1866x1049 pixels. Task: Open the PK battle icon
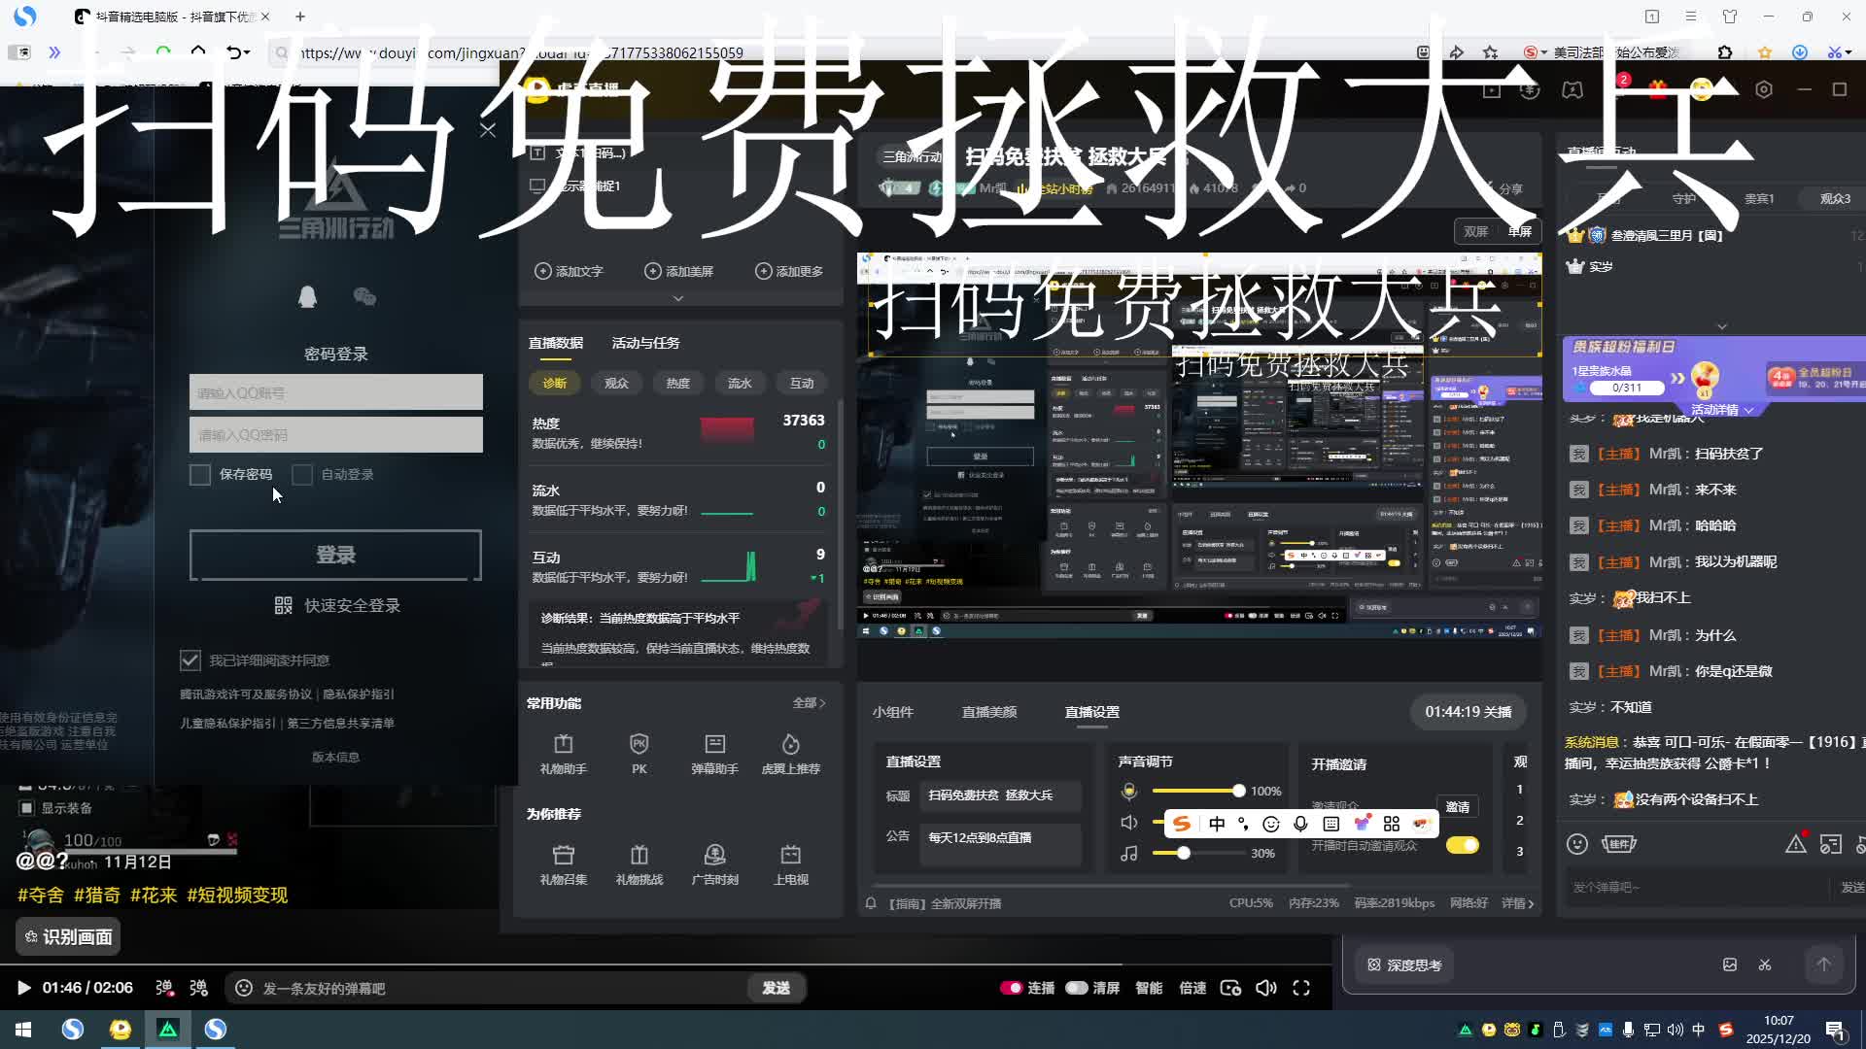[639, 745]
